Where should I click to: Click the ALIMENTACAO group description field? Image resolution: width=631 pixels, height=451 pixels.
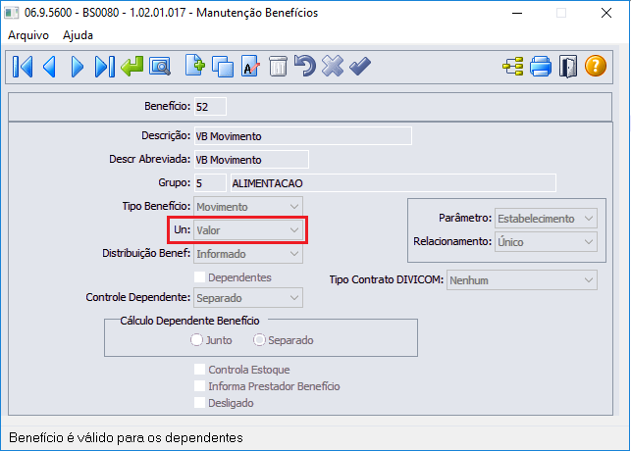click(394, 183)
